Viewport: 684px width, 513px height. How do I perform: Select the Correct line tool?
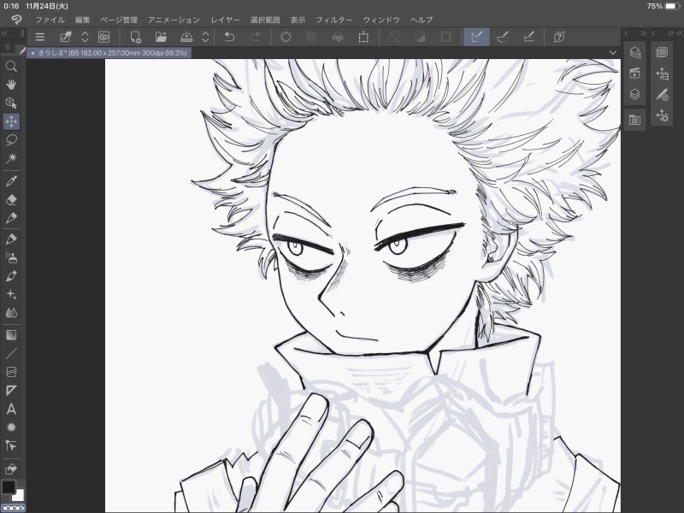tap(11, 445)
